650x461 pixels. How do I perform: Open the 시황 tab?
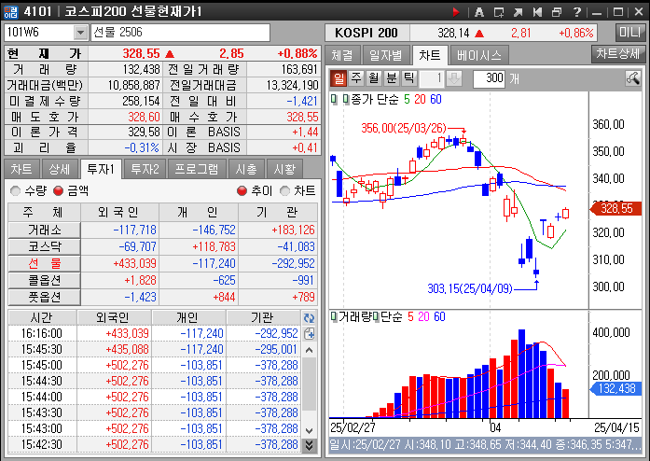point(284,169)
